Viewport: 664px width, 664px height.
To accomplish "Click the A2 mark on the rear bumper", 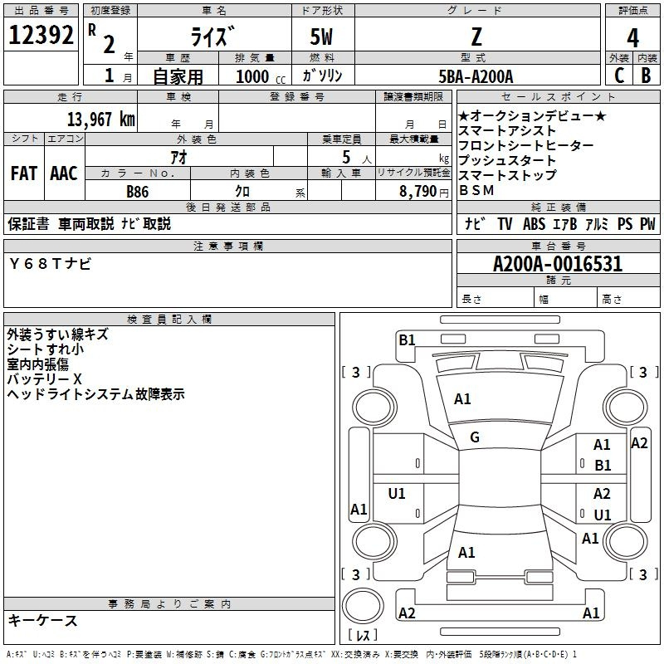I will pos(407,613).
